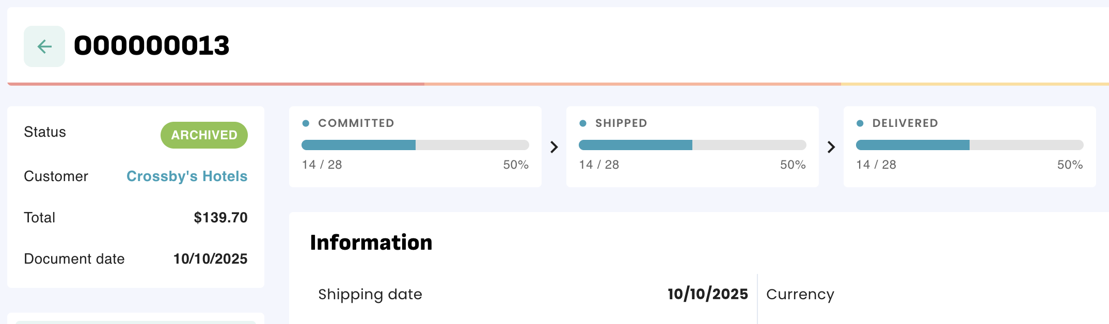Click the back arrow button
The width and height of the screenshot is (1109, 324).
pos(44,46)
